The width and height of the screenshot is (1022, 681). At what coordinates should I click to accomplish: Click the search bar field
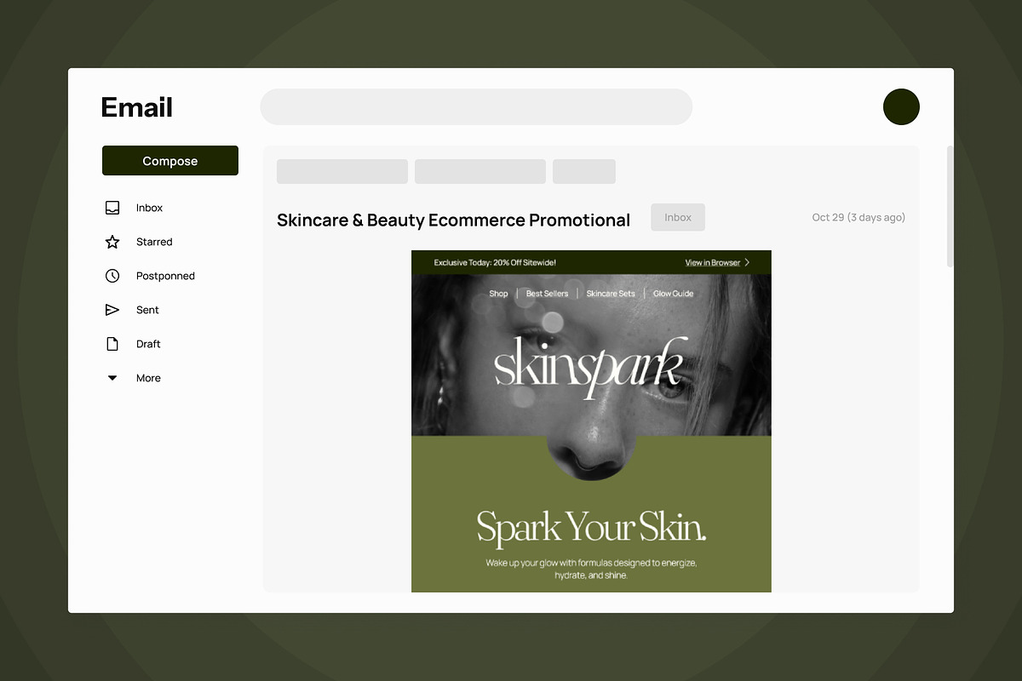coord(476,106)
